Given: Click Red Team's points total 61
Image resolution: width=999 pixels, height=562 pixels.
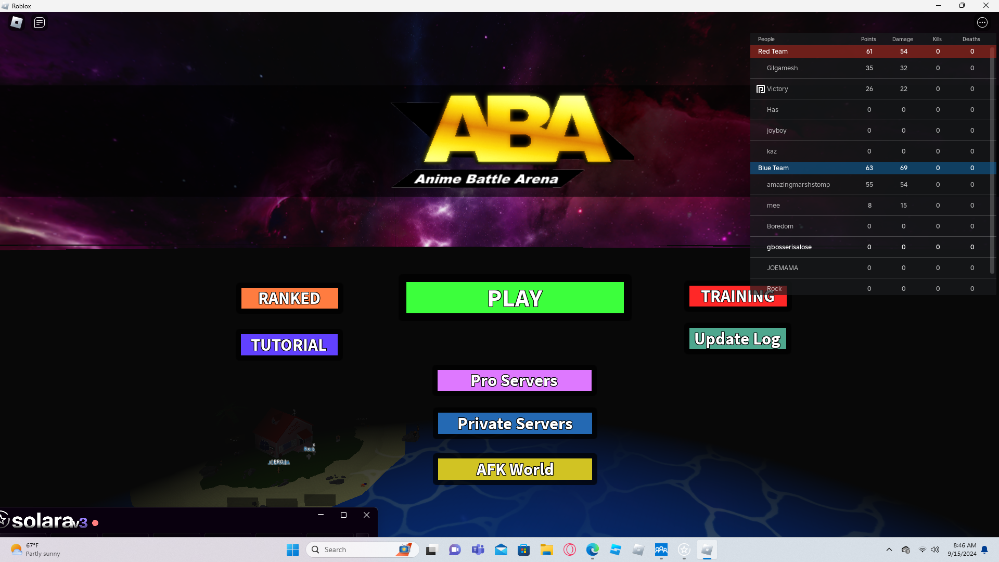Looking at the screenshot, I should (x=869, y=52).
